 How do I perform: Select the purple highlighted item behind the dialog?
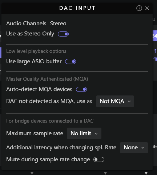155,36
